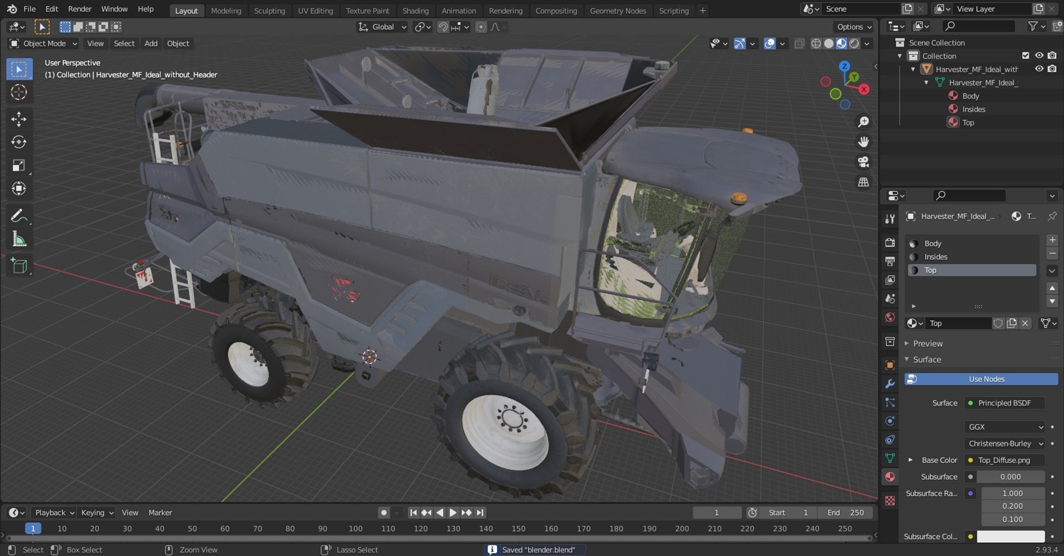
Task: Open the Keying dropdown
Action: pyautogui.click(x=96, y=512)
